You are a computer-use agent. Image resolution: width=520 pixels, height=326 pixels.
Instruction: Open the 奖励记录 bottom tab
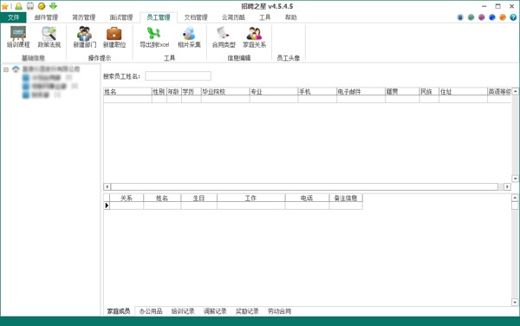coord(247,311)
